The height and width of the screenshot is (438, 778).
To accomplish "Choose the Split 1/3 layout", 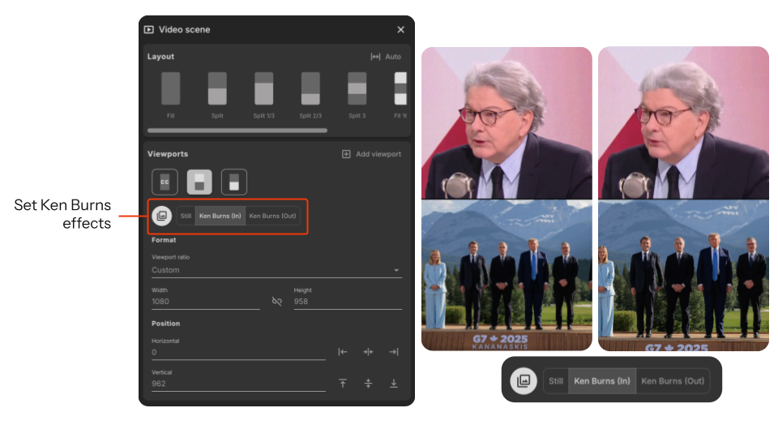I will pyautogui.click(x=264, y=88).
